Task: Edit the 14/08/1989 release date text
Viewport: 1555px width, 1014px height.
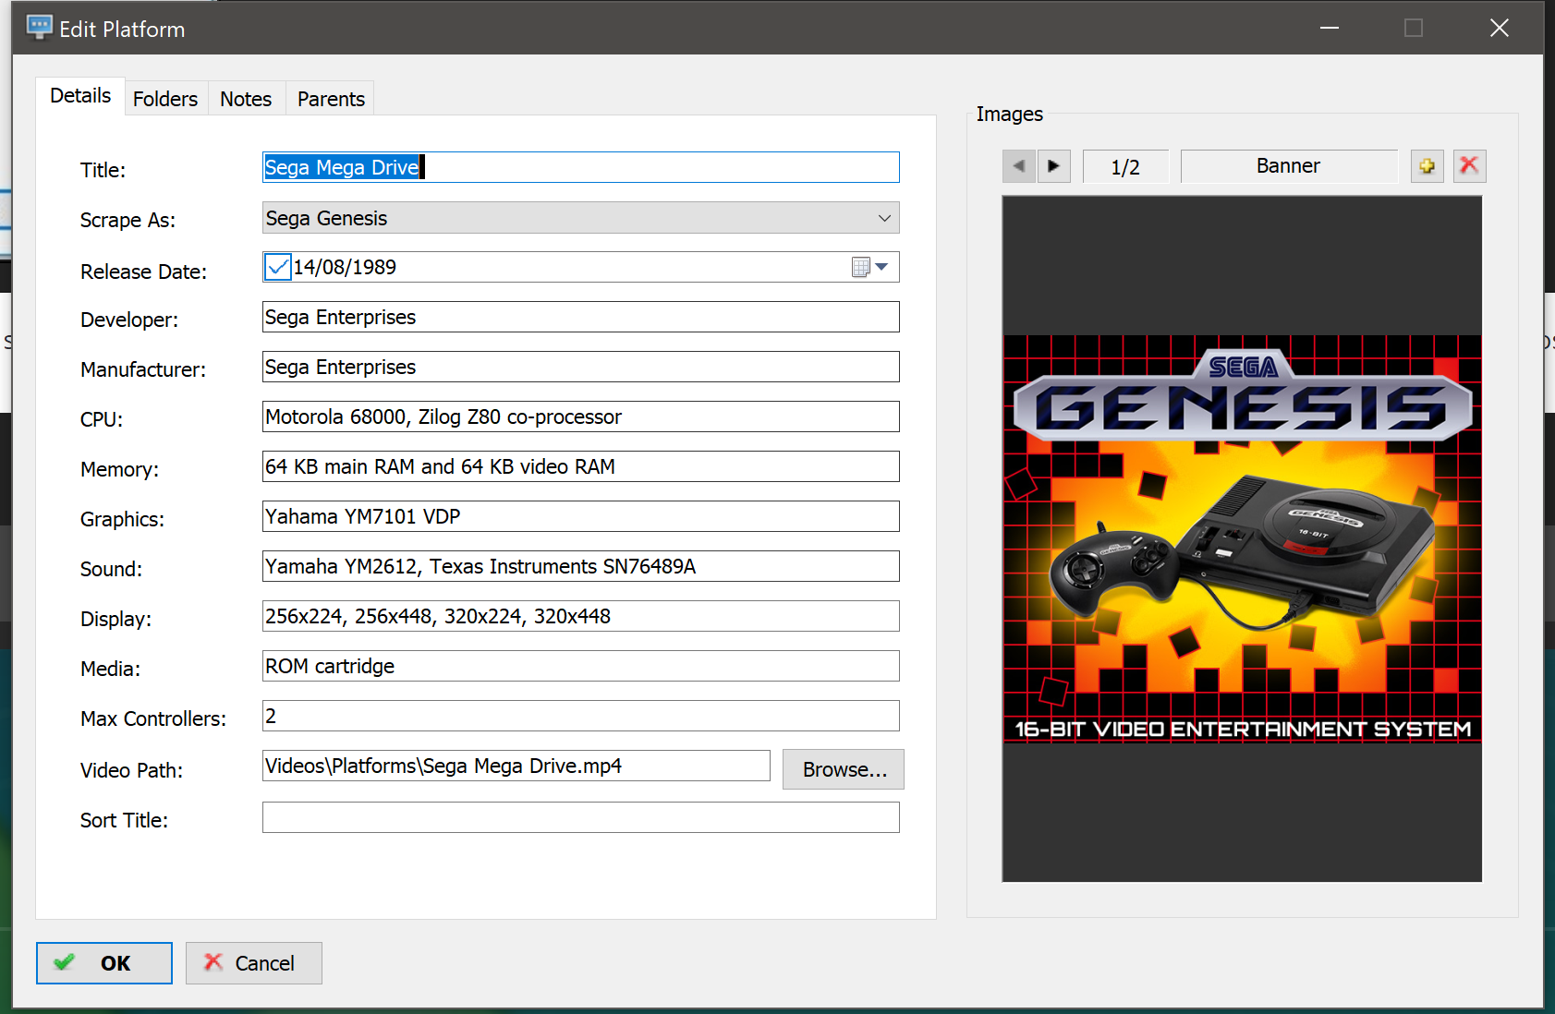Action: click(x=345, y=267)
